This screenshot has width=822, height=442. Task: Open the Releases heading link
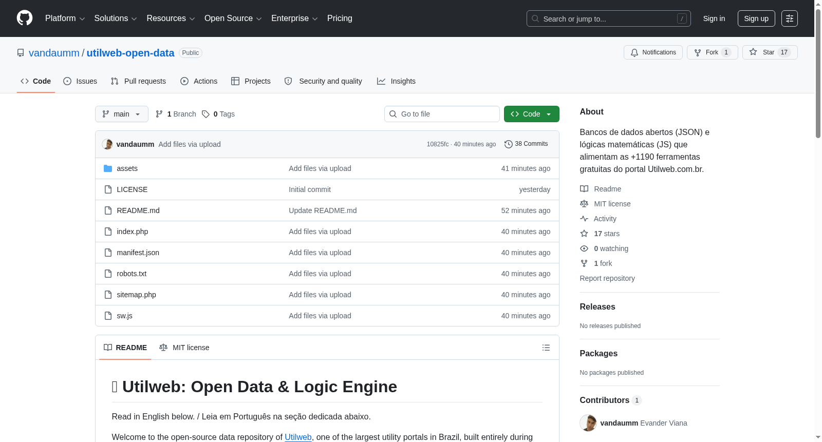pos(597,306)
